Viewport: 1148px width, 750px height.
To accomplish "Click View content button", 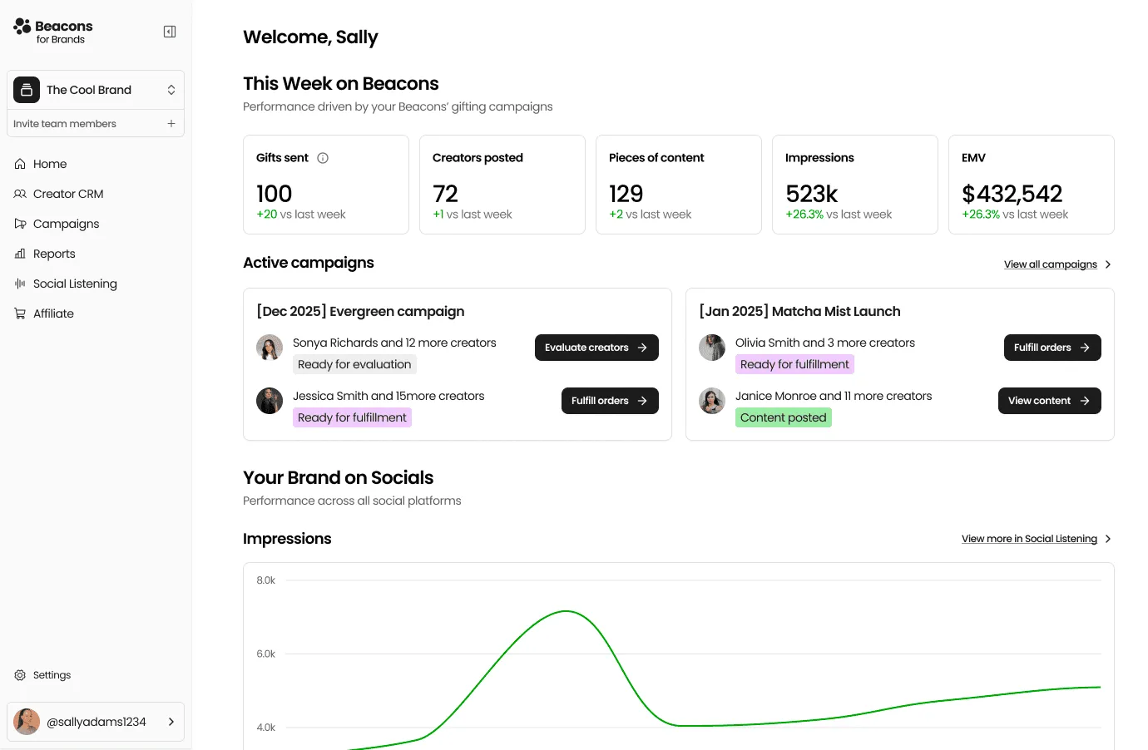I will pyautogui.click(x=1050, y=401).
